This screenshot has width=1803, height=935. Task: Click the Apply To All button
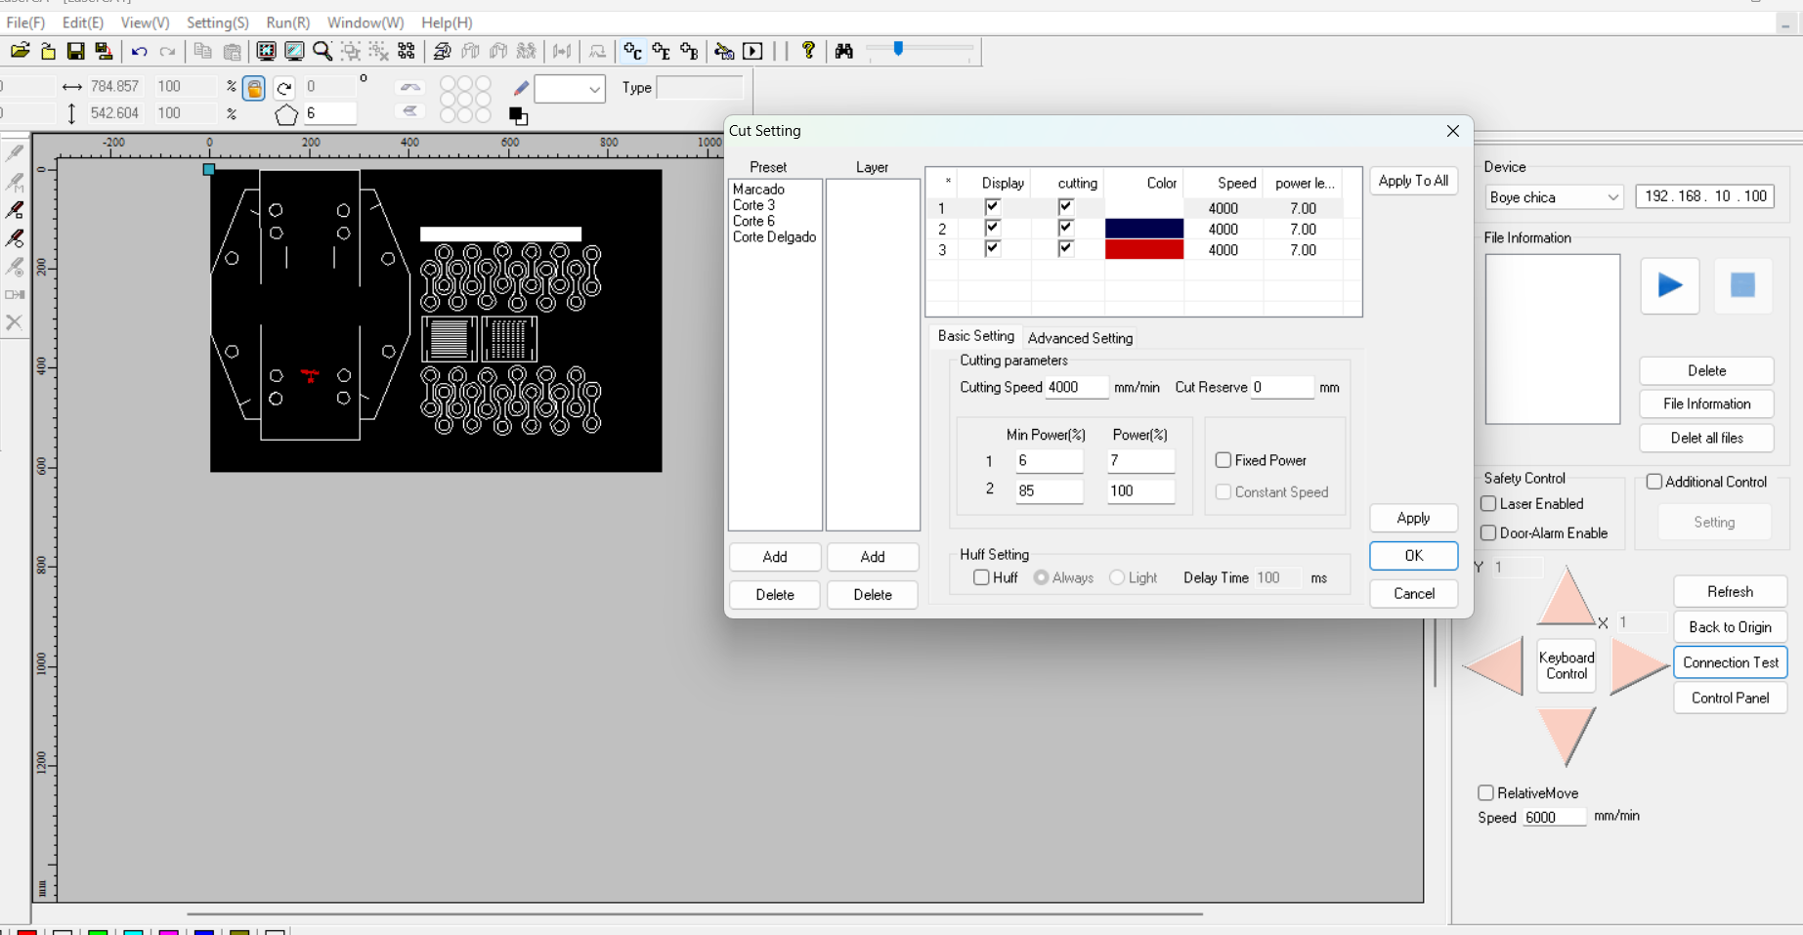point(1413,181)
